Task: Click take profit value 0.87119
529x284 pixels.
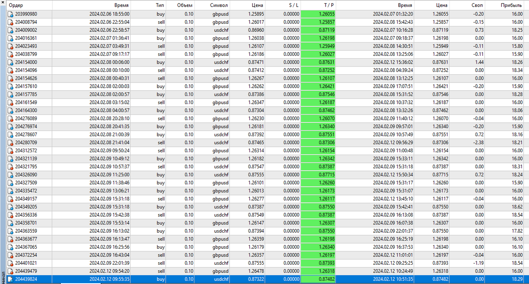Action: (x=327, y=30)
